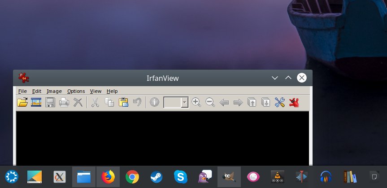Open the File menu
Screen dimensions: 387x188
pos(22,91)
